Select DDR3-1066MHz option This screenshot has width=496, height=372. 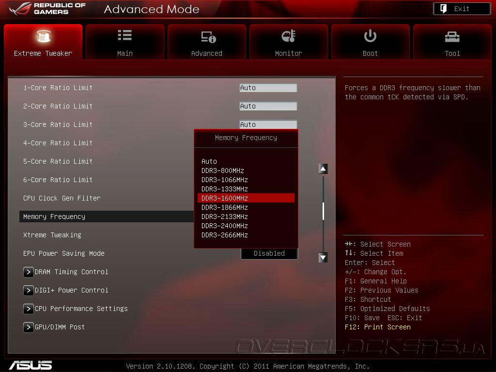pos(246,180)
